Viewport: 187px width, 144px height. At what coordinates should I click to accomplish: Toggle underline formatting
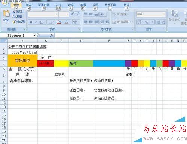42,22
